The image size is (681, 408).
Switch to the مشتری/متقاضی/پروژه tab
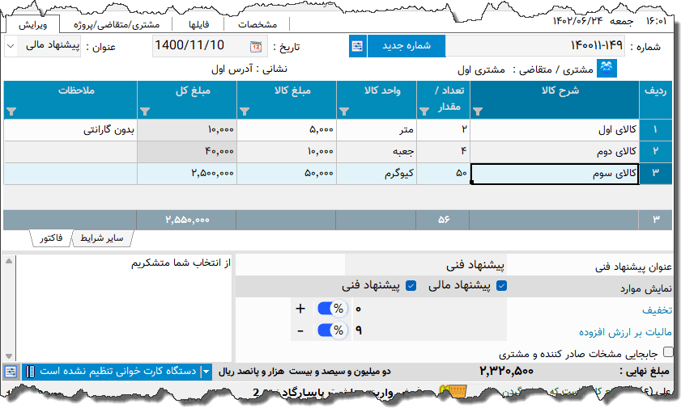click(x=117, y=25)
